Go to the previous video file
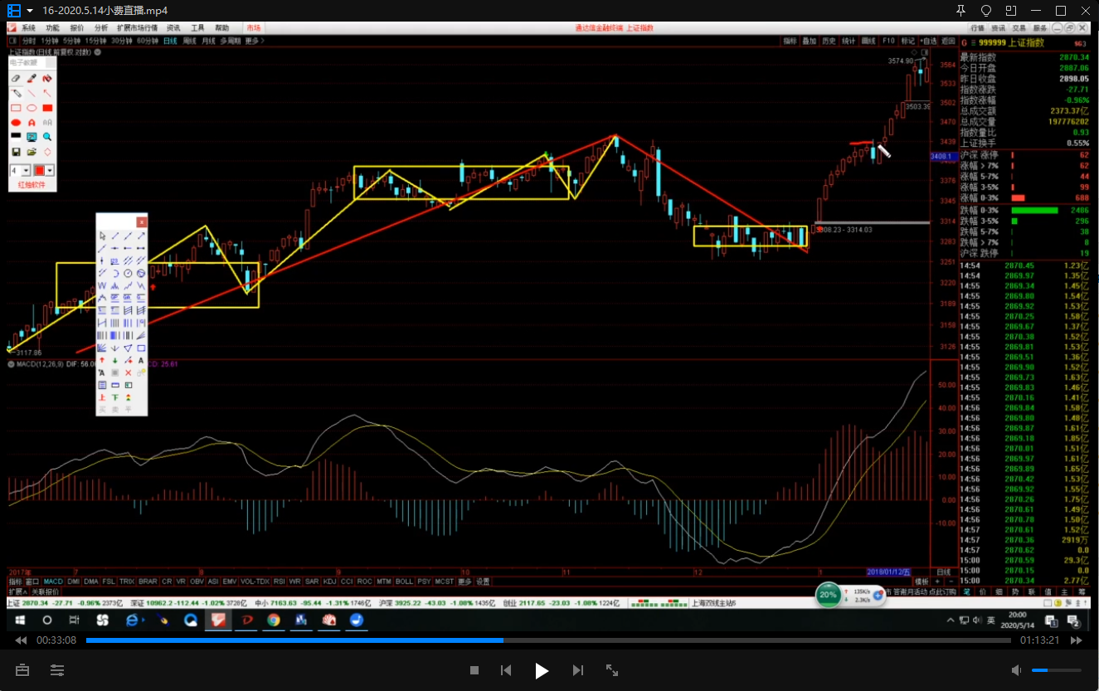 (x=506, y=670)
